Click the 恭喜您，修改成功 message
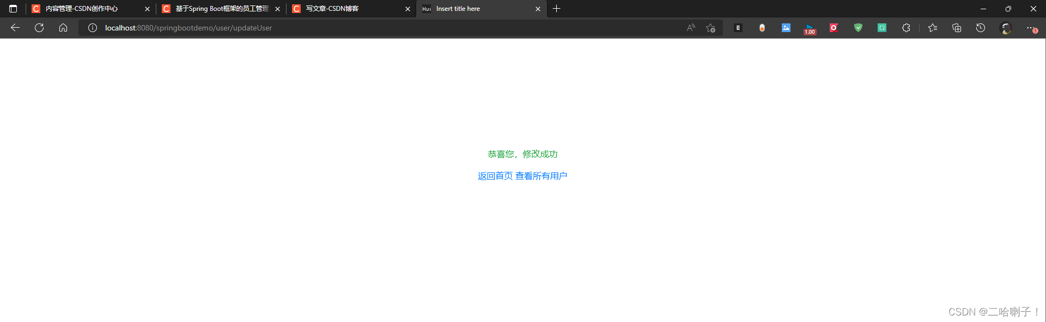Viewport: 1046px width, 322px height. click(522, 154)
